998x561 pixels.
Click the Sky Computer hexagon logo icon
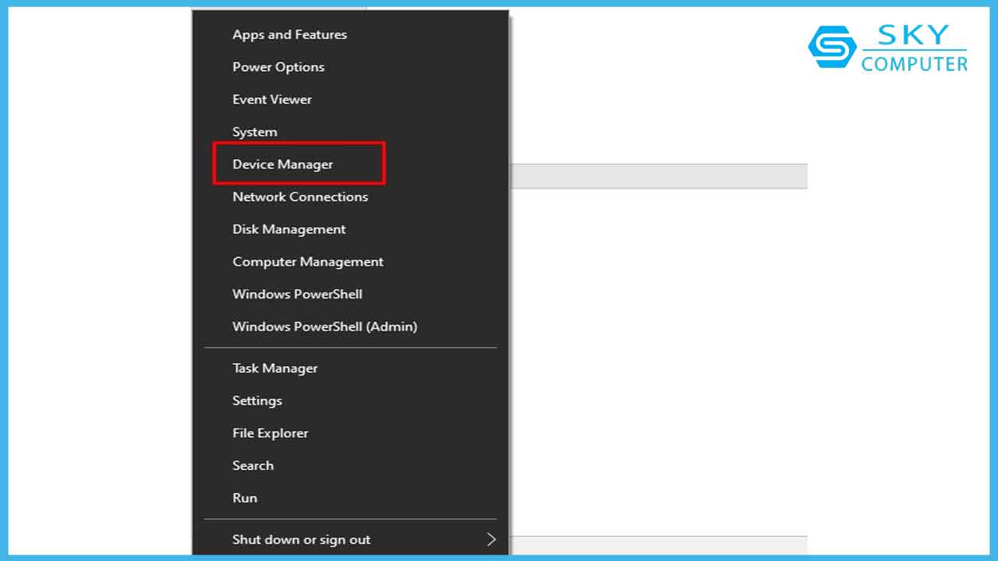click(x=832, y=47)
